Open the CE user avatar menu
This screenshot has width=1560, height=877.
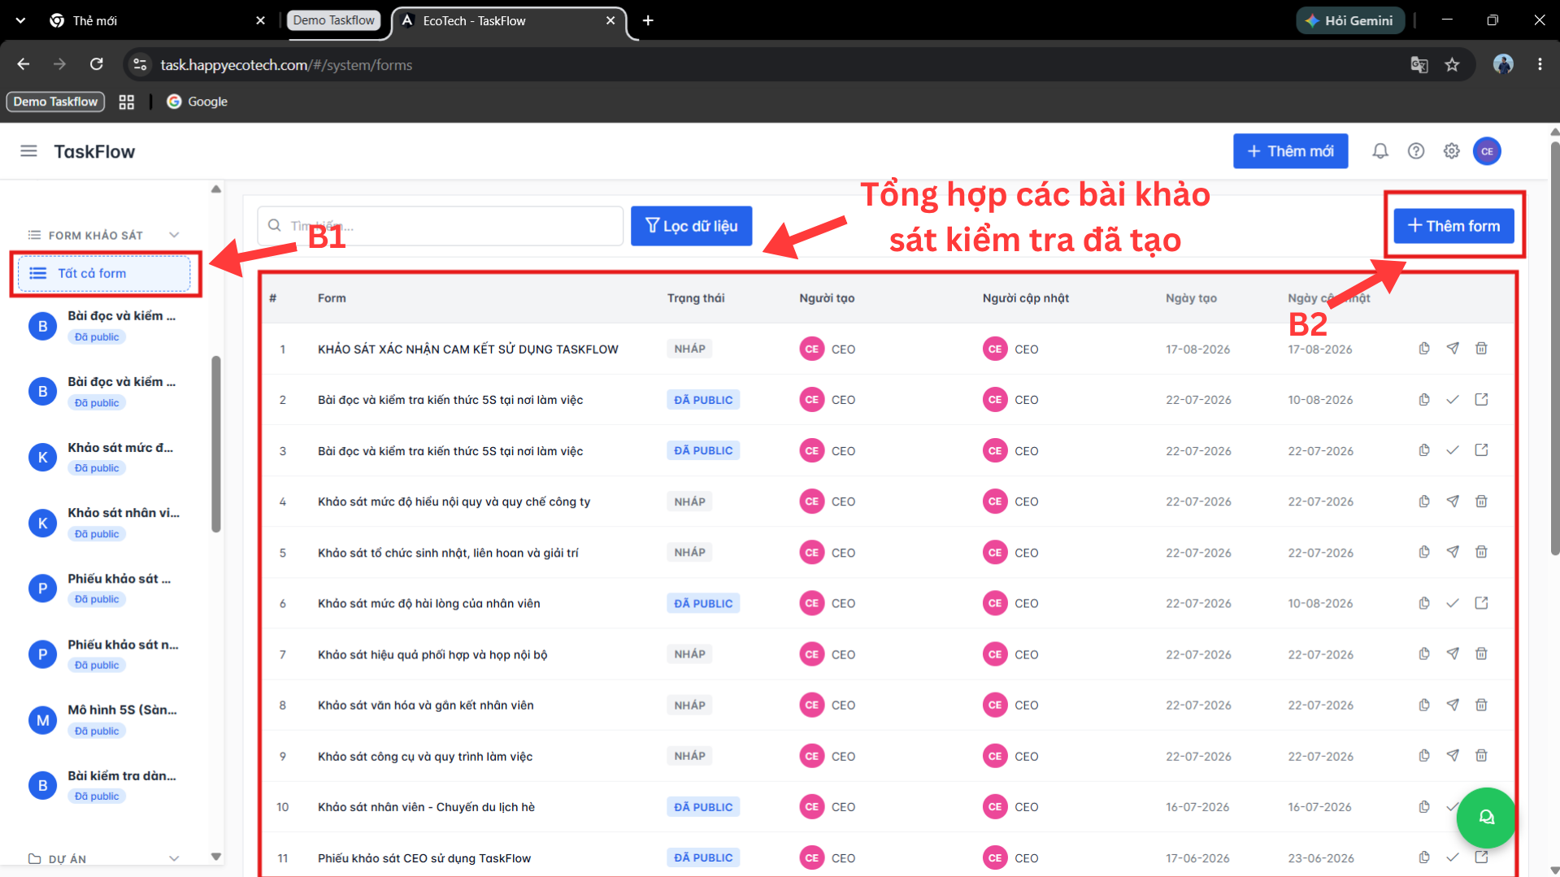coord(1487,151)
